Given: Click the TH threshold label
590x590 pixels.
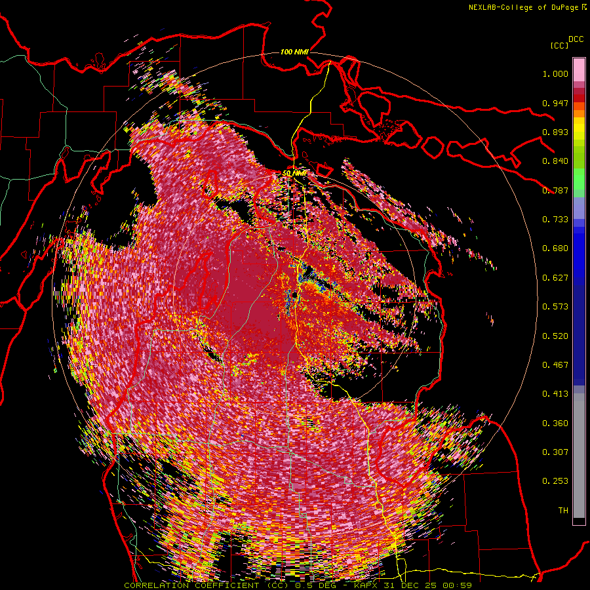Looking at the screenshot, I should [x=563, y=511].
